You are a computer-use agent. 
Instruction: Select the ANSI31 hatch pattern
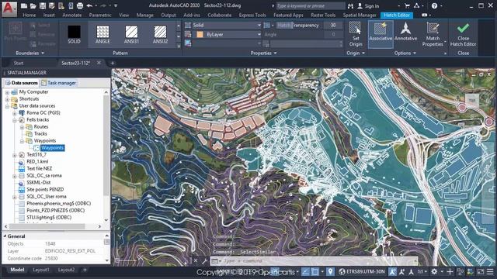131,34
